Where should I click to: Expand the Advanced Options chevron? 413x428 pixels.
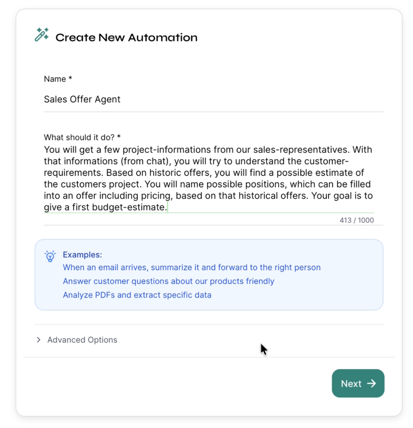point(38,340)
